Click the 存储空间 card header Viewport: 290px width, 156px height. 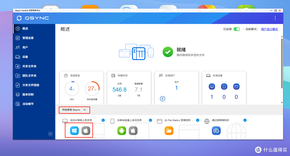tap(119, 76)
